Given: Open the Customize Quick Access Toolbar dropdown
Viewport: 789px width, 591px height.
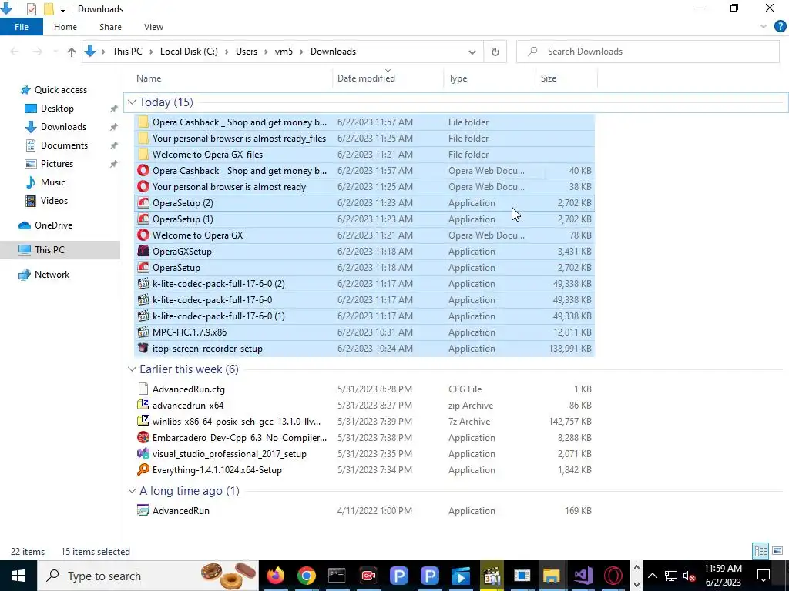Looking at the screenshot, I should (62, 9).
